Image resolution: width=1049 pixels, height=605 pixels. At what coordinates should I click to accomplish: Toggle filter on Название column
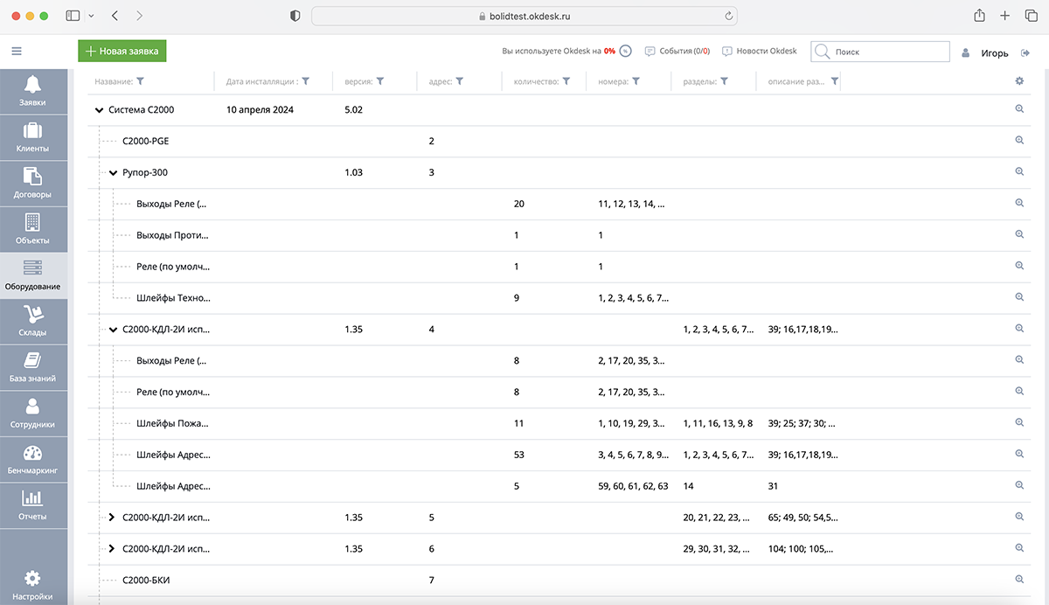tap(141, 81)
